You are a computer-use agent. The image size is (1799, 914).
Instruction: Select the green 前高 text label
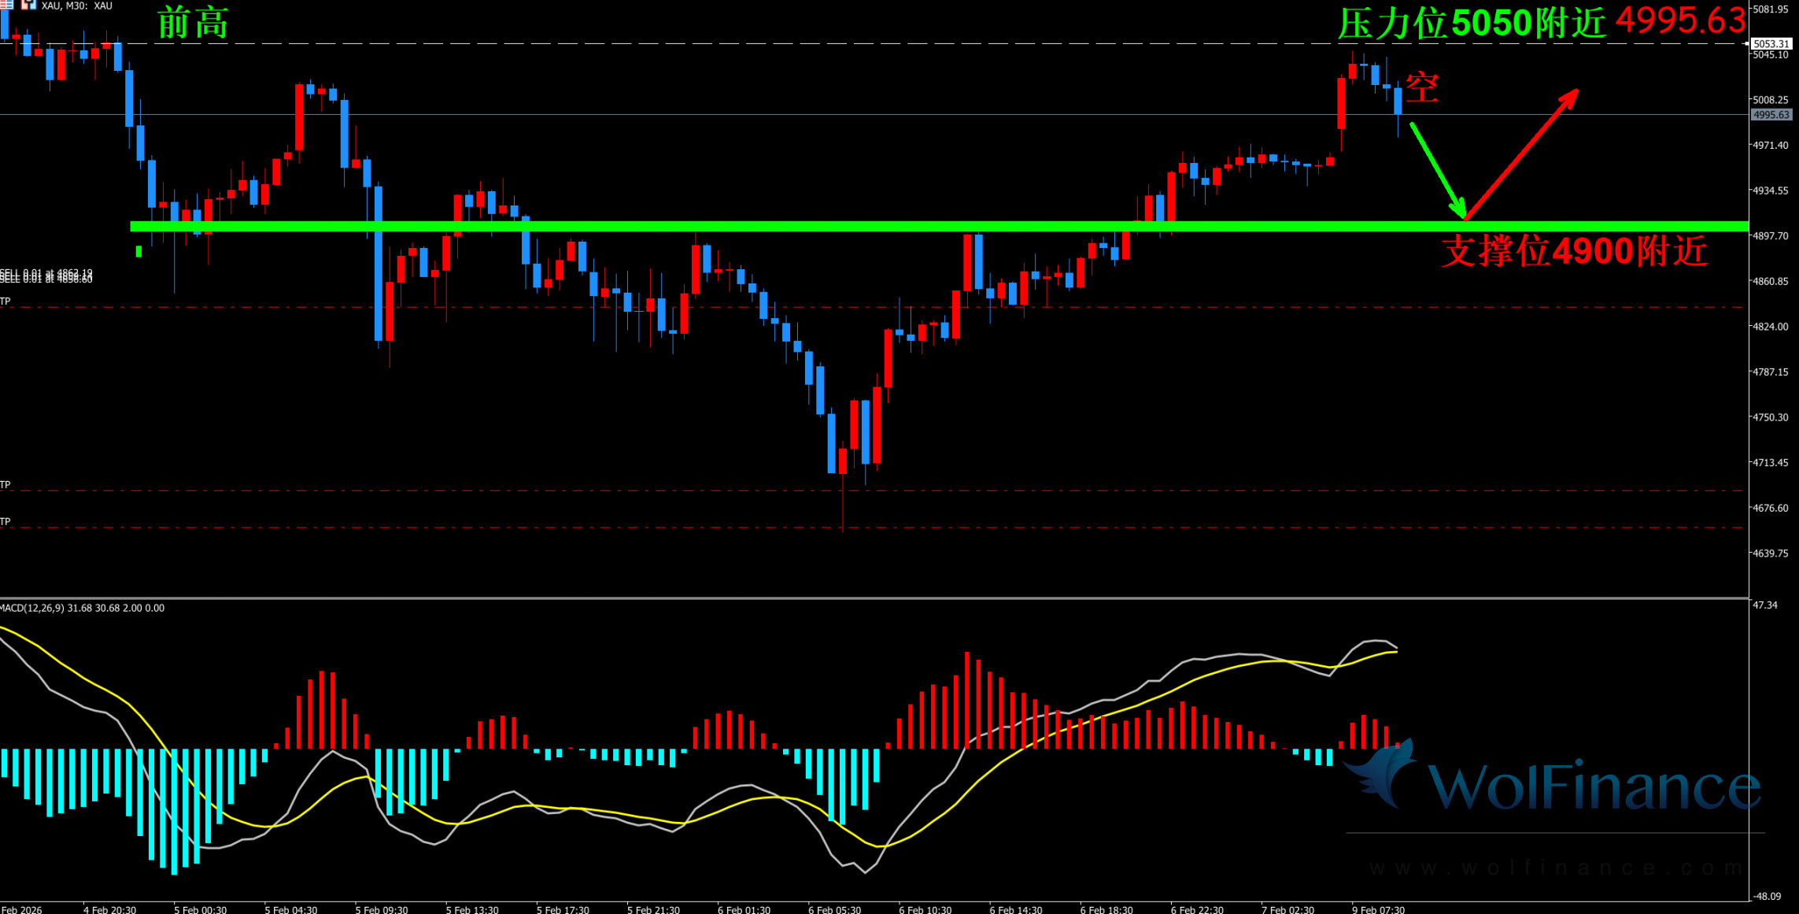(193, 22)
